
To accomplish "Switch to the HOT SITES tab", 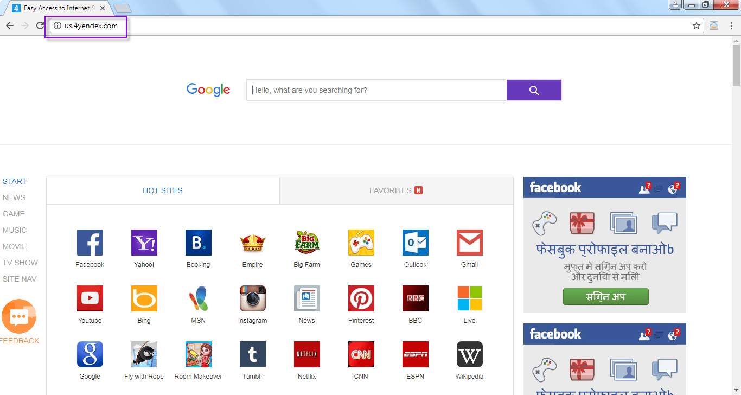I will click(x=163, y=190).
